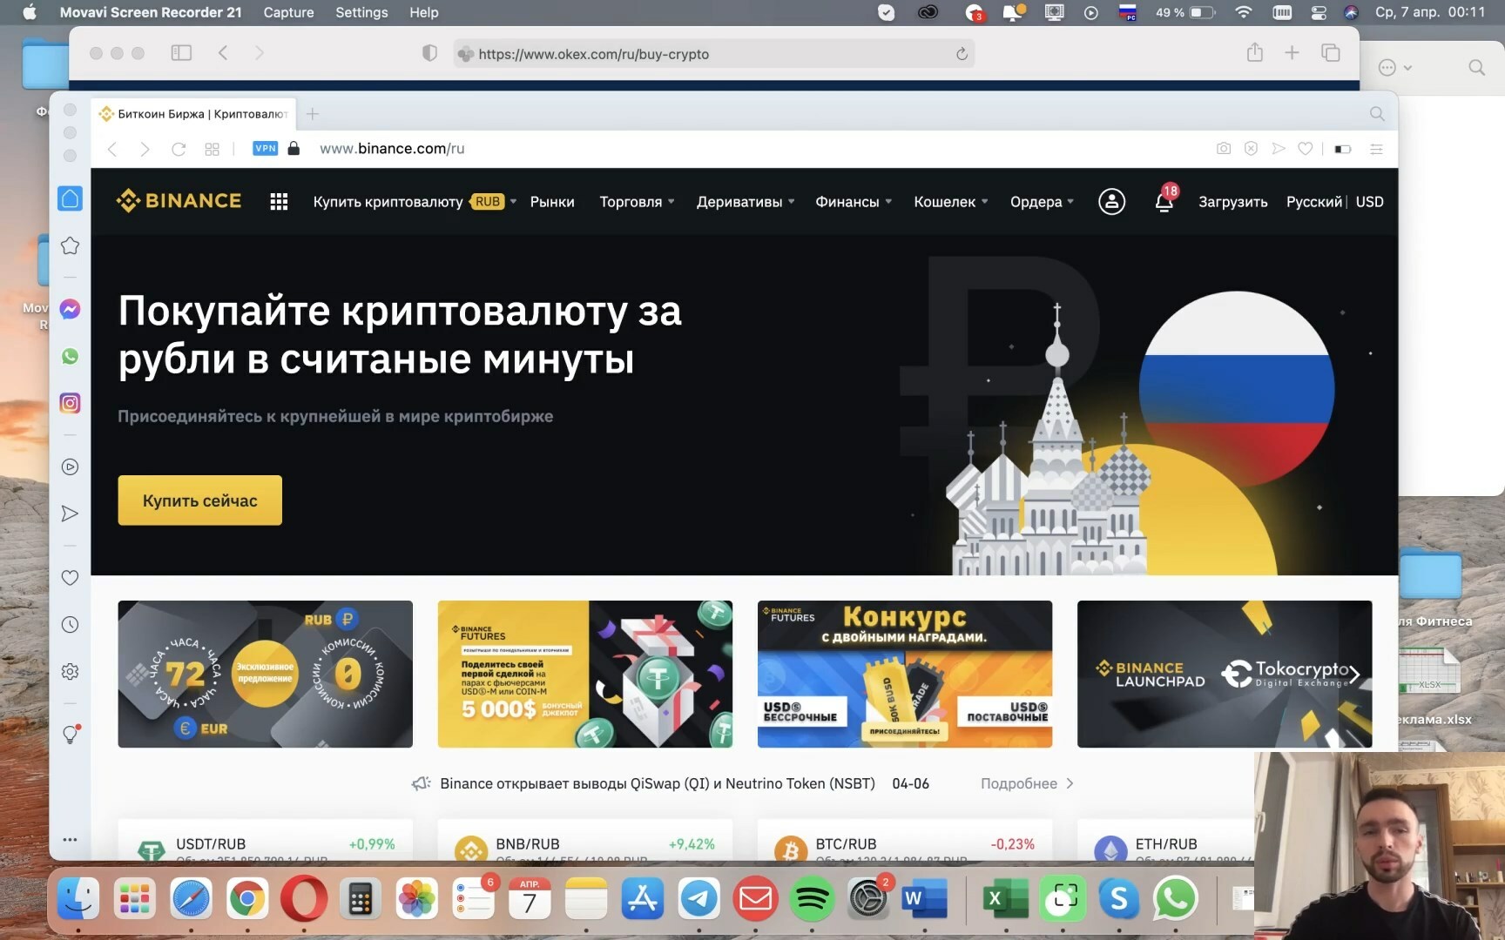Click heart icon in Opera address bar

click(1306, 149)
